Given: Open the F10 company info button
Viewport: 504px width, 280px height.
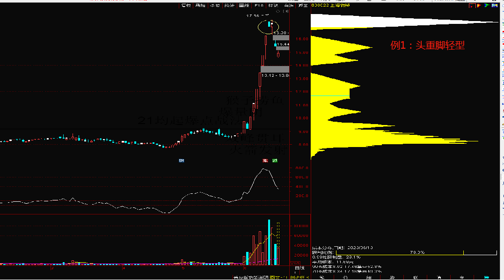Looking at the screenshot, I should pos(259,6).
